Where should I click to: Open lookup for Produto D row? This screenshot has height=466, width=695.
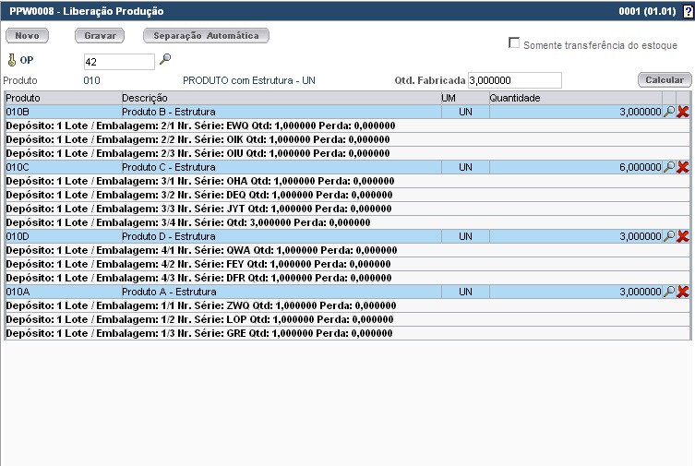[x=669, y=236]
